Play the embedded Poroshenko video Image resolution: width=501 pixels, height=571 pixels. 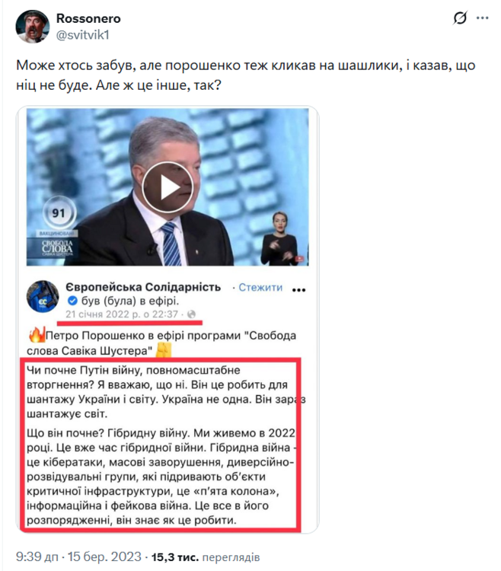167,187
